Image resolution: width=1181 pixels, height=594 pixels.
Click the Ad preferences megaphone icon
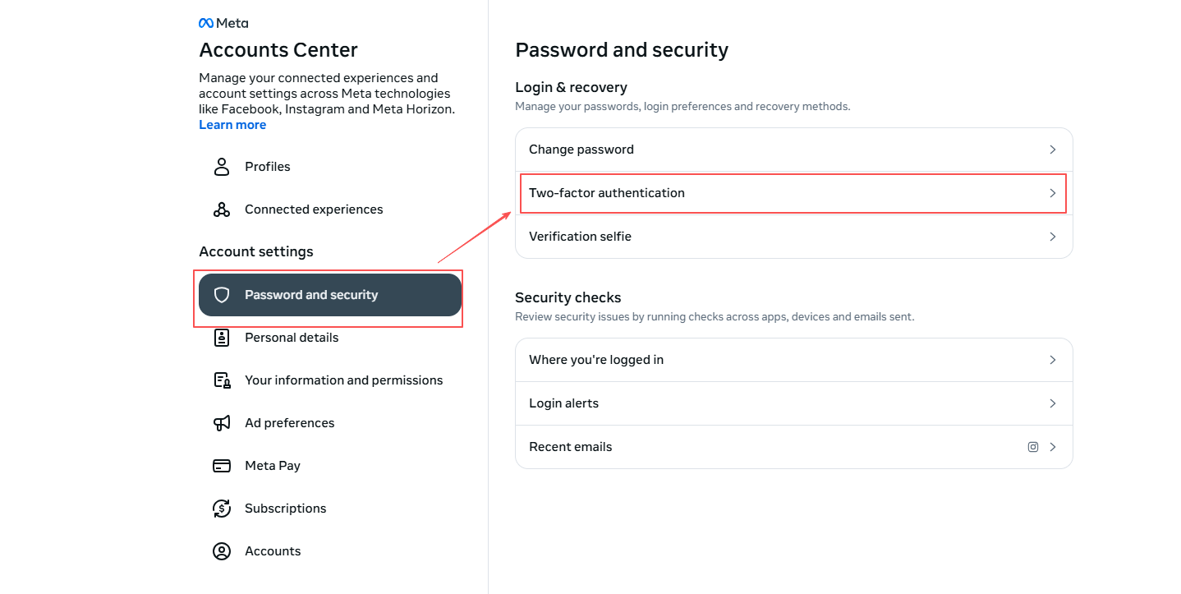(x=222, y=423)
